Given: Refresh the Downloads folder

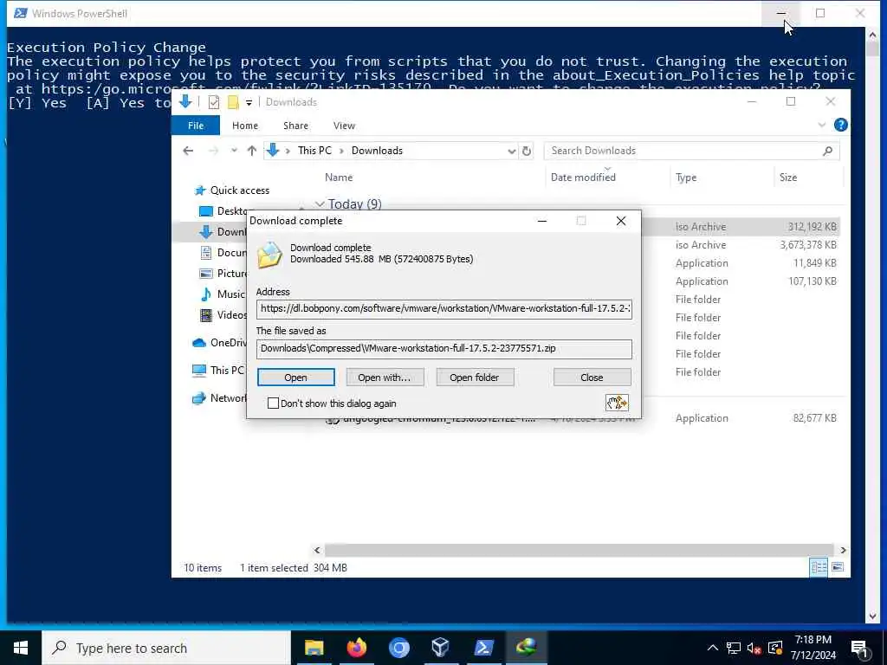Looking at the screenshot, I should [527, 151].
